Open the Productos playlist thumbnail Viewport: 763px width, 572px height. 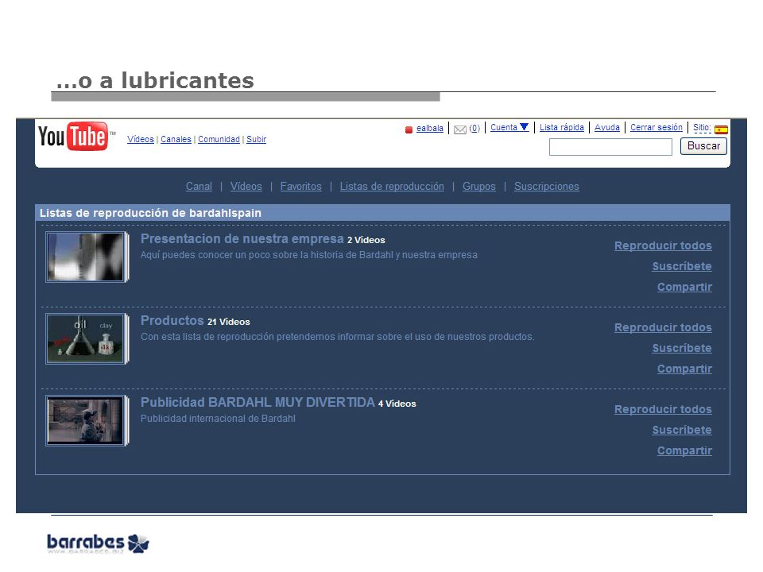coord(87,338)
